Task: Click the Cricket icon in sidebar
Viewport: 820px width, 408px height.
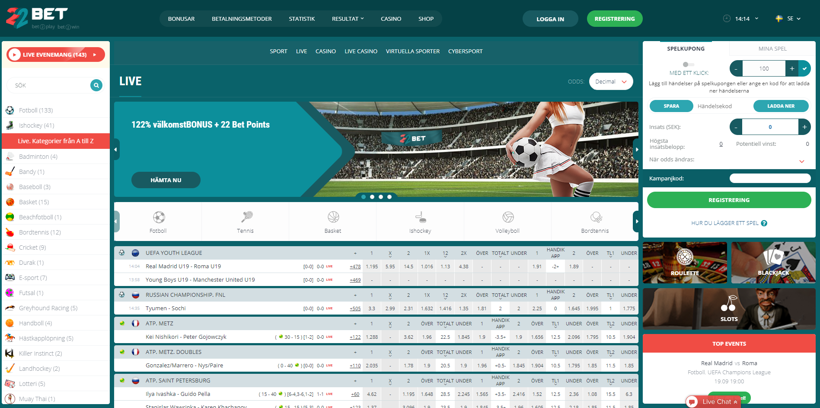Action: pos(10,247)
